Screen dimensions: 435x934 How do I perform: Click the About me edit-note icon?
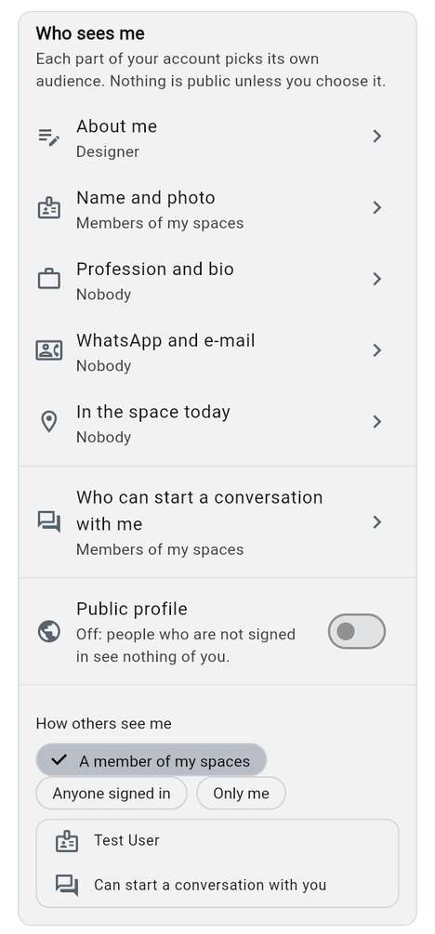click(x=49, y=137)
